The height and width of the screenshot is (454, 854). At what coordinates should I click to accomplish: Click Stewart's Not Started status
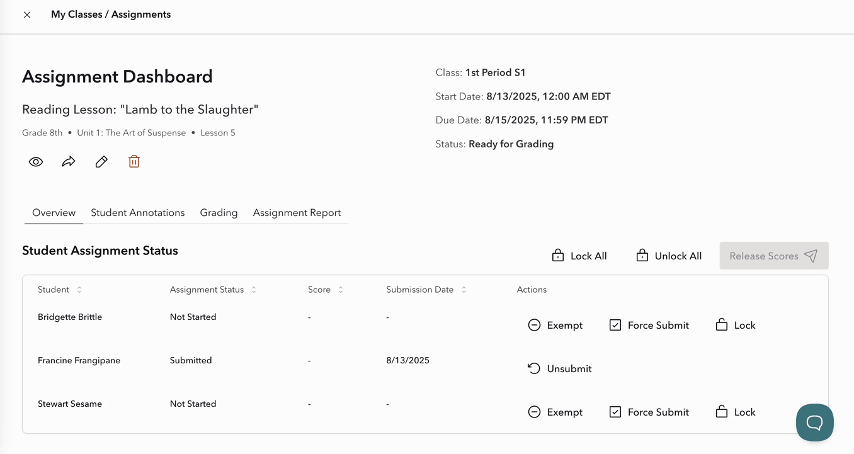coord(193,404)
